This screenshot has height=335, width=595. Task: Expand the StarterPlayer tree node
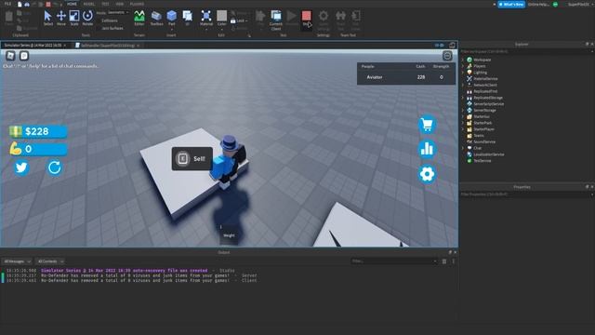pos(463,129)
